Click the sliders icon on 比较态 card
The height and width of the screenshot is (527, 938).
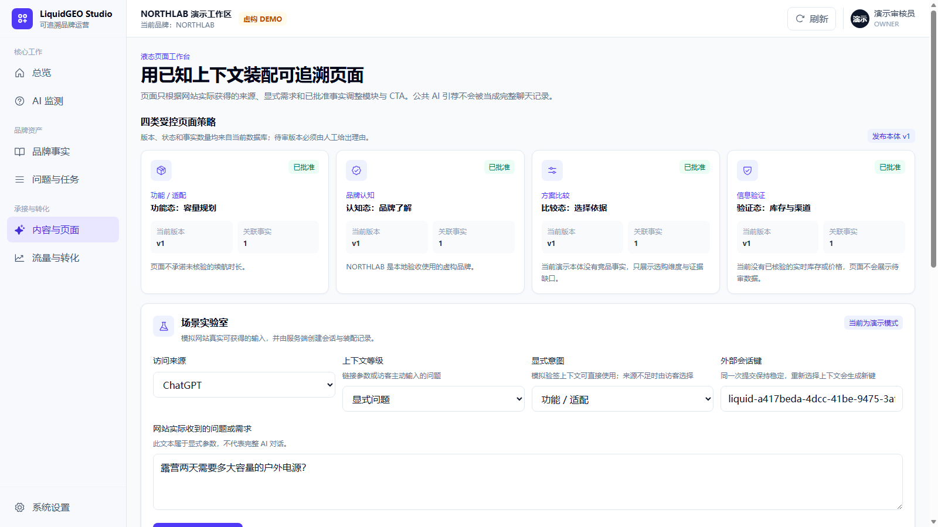[552, 170]
